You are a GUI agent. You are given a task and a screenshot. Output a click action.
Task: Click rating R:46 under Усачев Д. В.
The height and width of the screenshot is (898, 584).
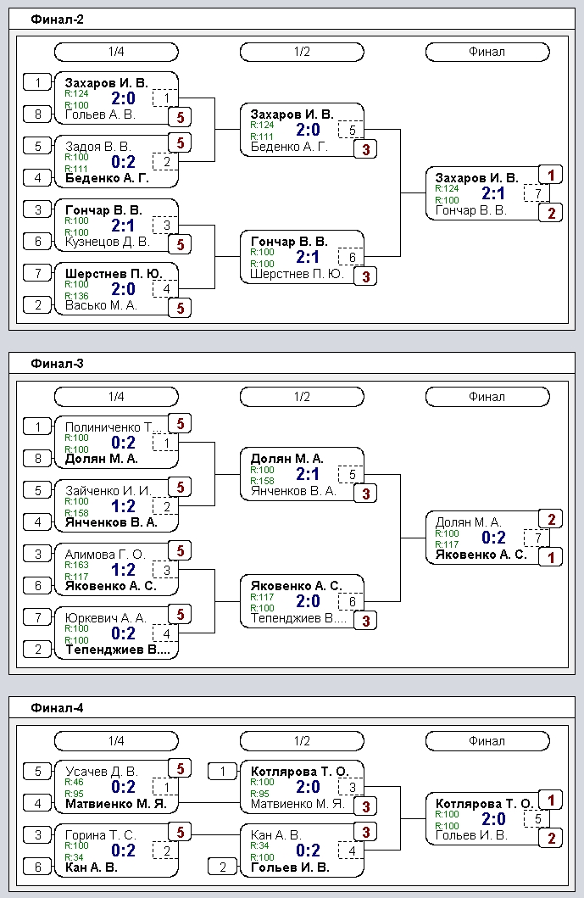point(75,783)
